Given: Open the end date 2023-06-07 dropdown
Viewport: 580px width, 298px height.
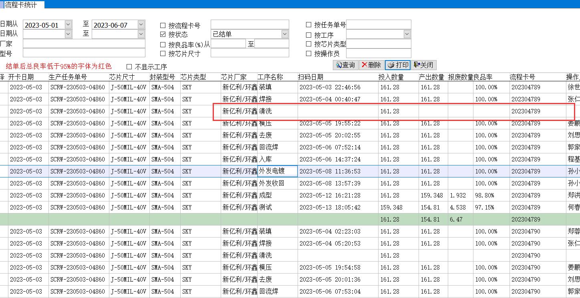Looking at the screenshot, I should 141,25.
